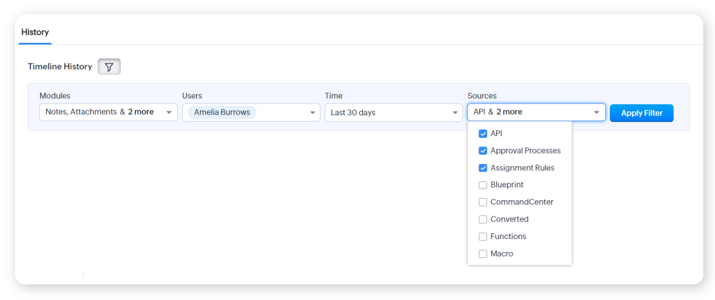715x300 pixels.
Task: Click the Modules field label
Action: pyautogui.click(x=55, y=96)
